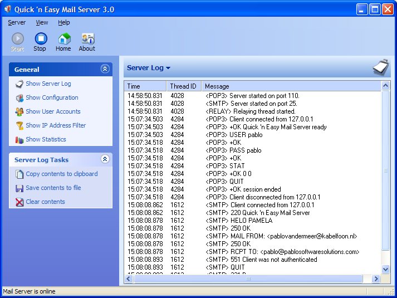Sort log by the Thread ID column header

(x=184, y=86)
